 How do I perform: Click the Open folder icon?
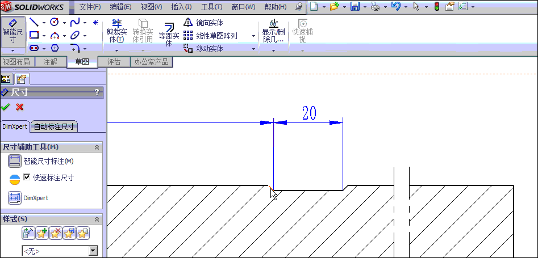pos(334,6)
